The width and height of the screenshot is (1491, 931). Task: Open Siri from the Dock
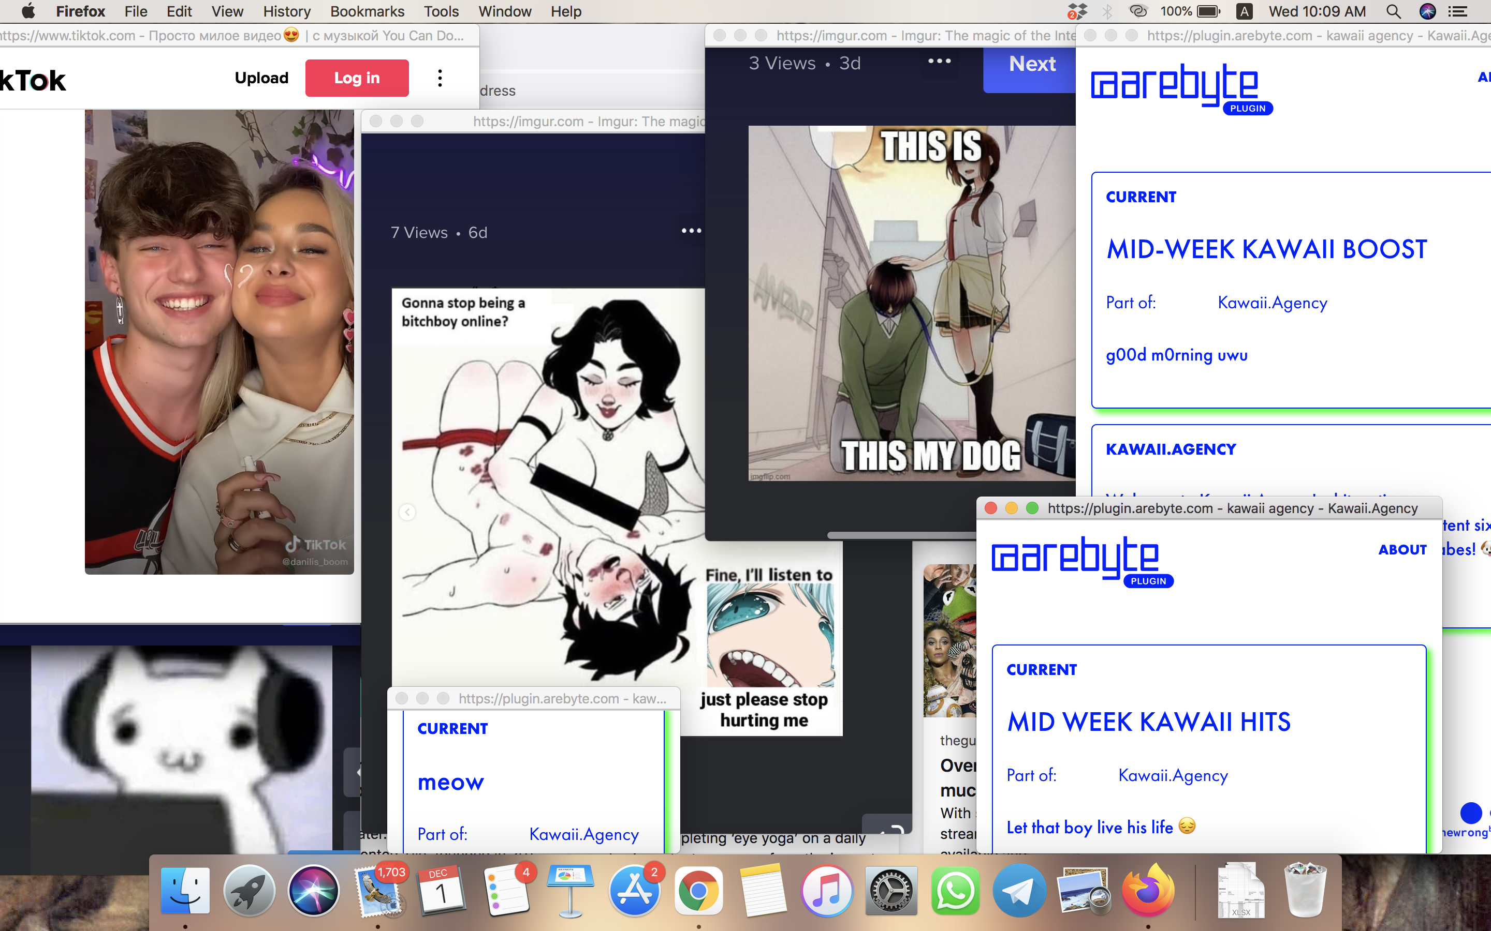(x=313, y=890)
